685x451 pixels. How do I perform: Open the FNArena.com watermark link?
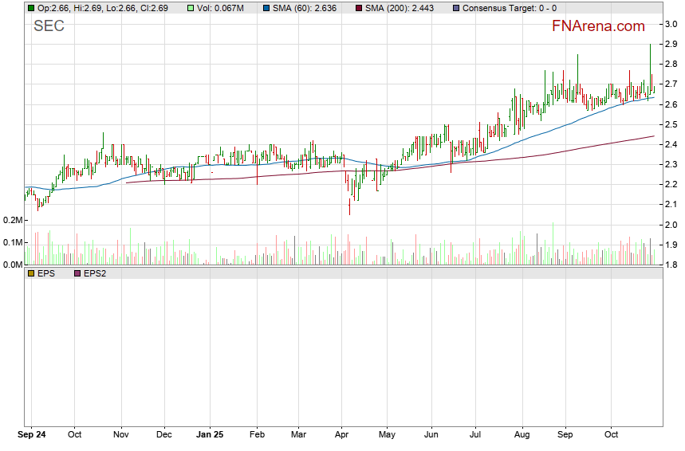(598, 26)
